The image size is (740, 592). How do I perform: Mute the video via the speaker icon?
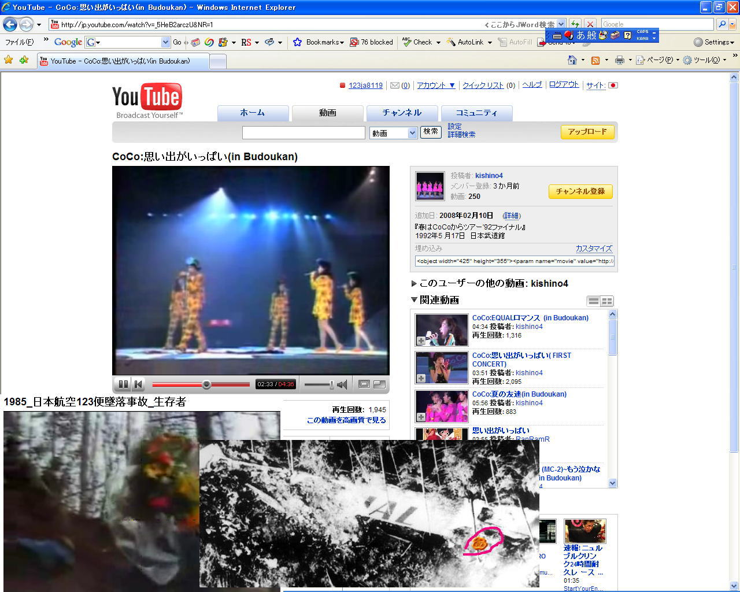click(x=342, y=384)
